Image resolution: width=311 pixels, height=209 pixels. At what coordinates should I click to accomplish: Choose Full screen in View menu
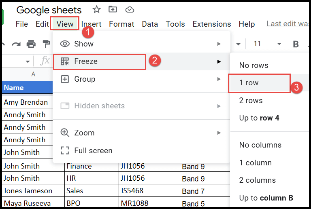(x=141, y=151)
